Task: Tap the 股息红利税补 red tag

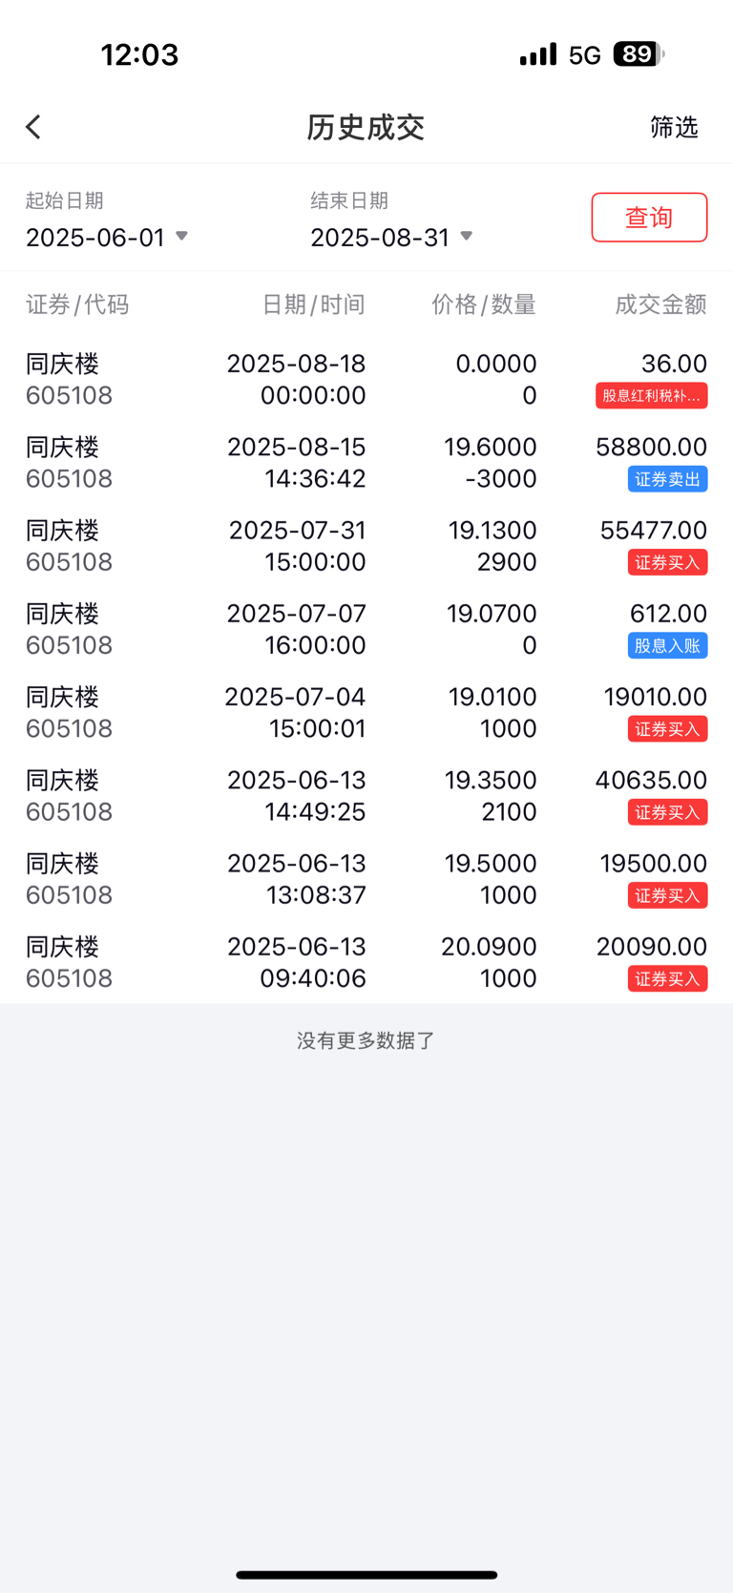Action: (x=651, y=395)
